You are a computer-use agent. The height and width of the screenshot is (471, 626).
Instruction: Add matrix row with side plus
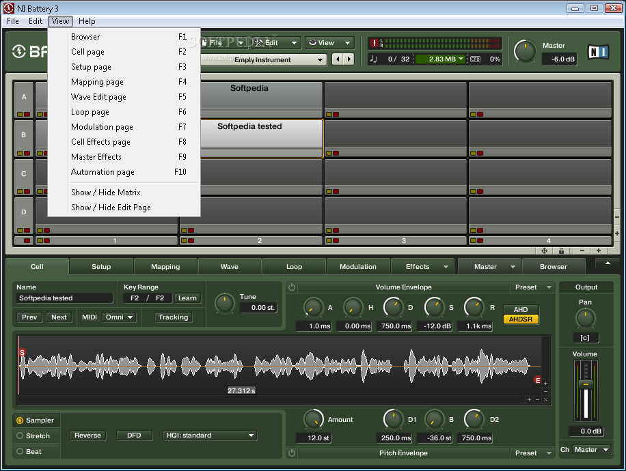pyautogui.click(x=617, y=233)
